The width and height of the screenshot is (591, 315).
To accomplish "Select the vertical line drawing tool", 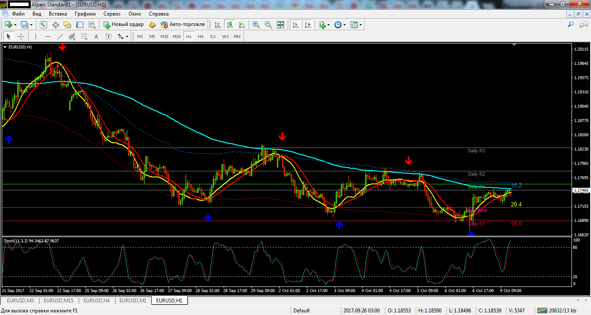I will [35, 36].
